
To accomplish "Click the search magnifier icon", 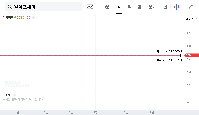I will [x=10, y=7].
